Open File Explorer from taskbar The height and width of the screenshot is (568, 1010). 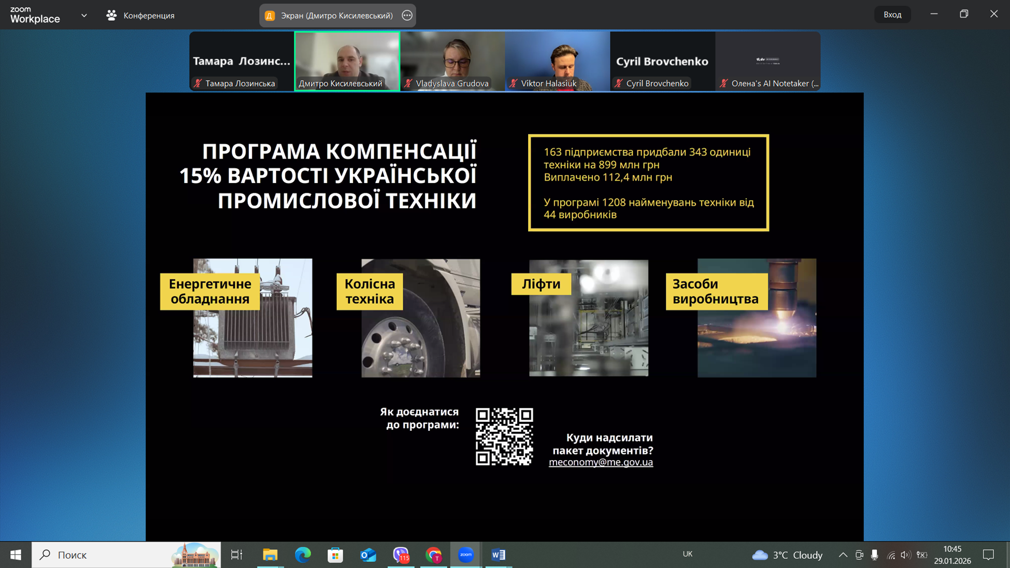point(269,555)
